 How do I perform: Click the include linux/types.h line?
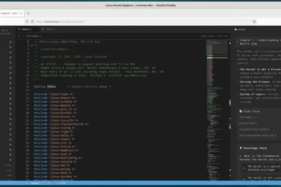tap(54, 94)
